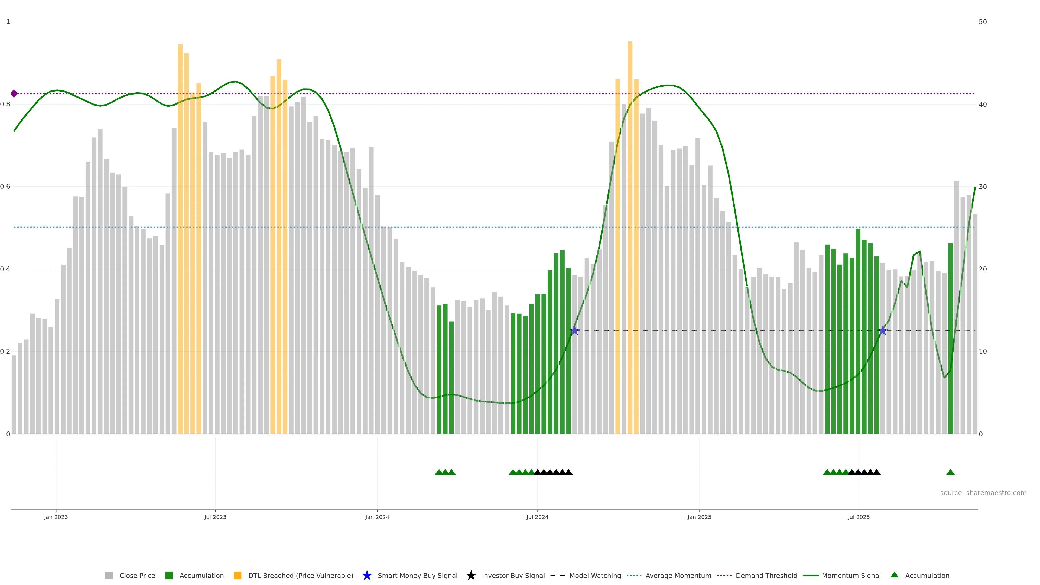Toggle the Model Watching dashed line legend

coord(558,575)
